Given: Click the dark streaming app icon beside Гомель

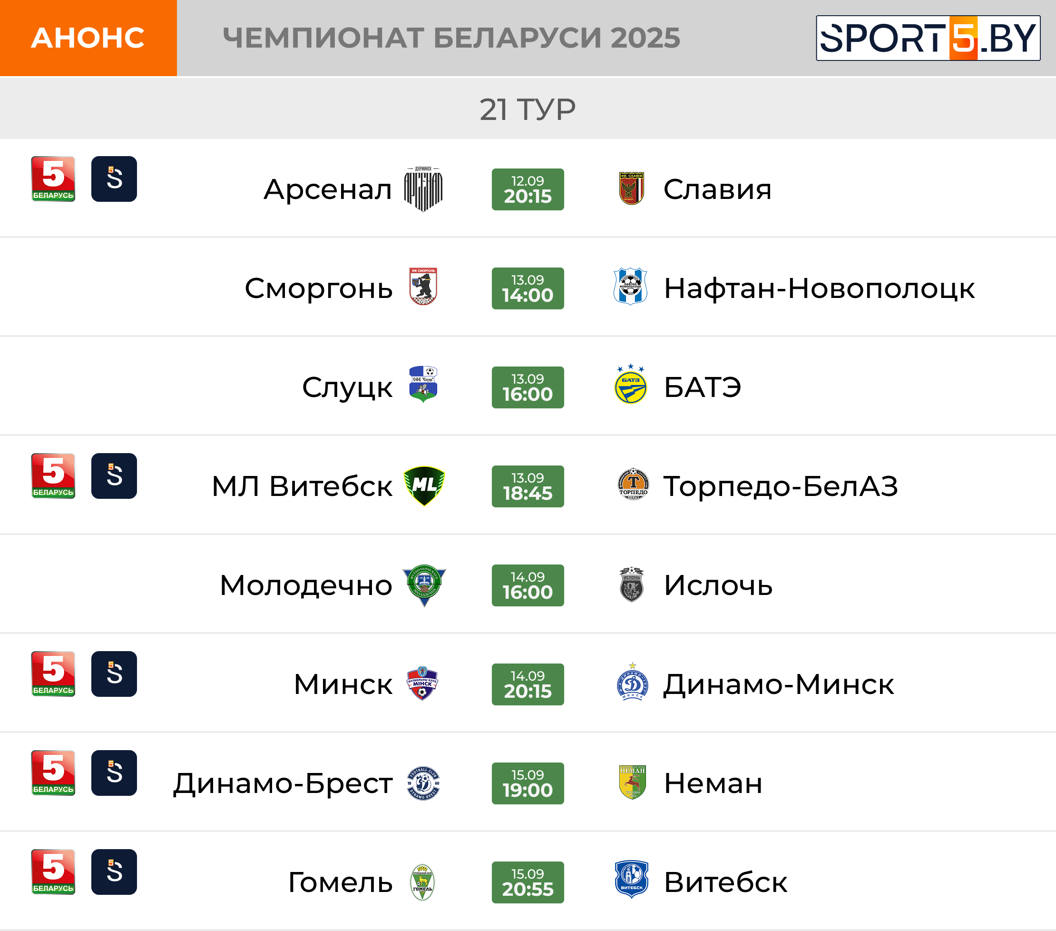Looking at the screenshot, I should [114, 872].
